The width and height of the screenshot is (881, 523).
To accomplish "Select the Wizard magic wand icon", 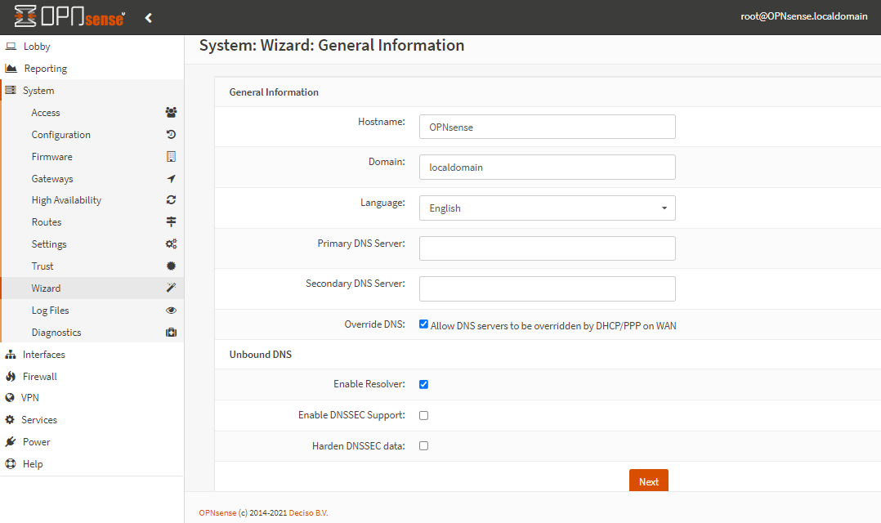I will [x=170, y=288].
